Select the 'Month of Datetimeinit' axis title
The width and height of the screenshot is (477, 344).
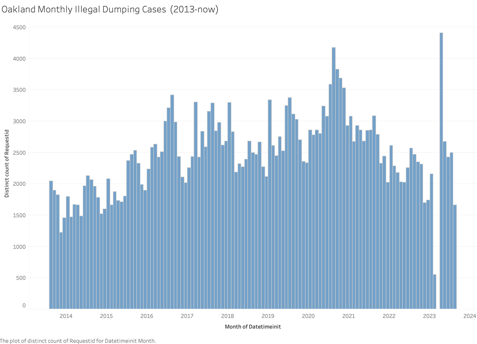click(x=253, y=327)
